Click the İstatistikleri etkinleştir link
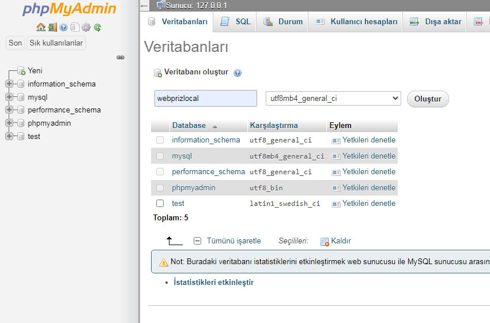This screenshot has height=323, width=490. tap(214, 282)
